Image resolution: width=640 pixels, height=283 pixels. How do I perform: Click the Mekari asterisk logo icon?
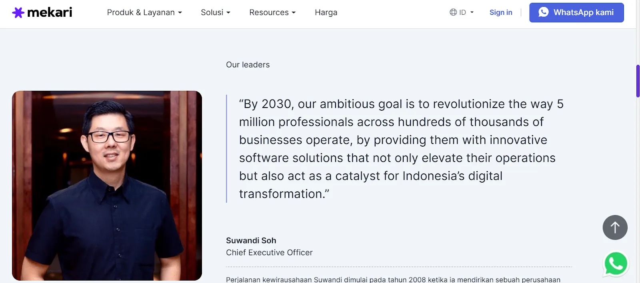pyautogui.click(x=18, y=12)
